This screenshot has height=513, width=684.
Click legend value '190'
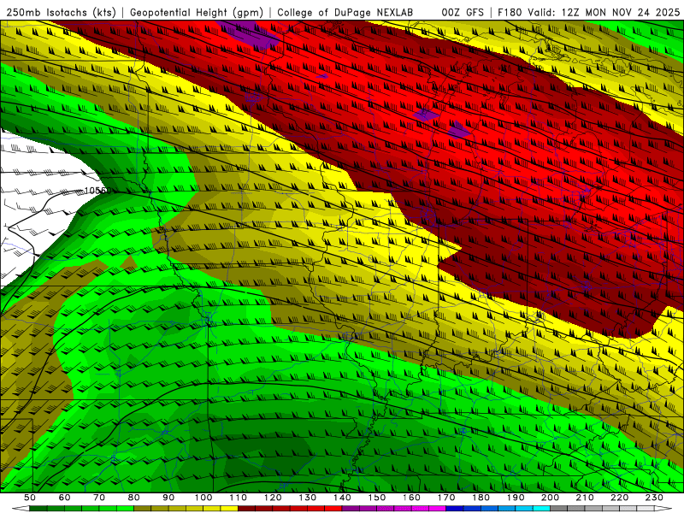[x=516, y=498]
